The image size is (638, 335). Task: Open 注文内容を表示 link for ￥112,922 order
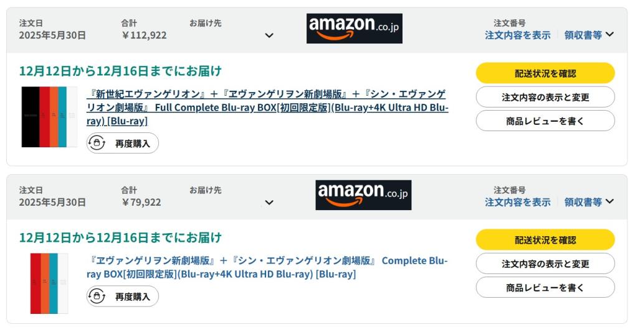click(x=517, y=35)
